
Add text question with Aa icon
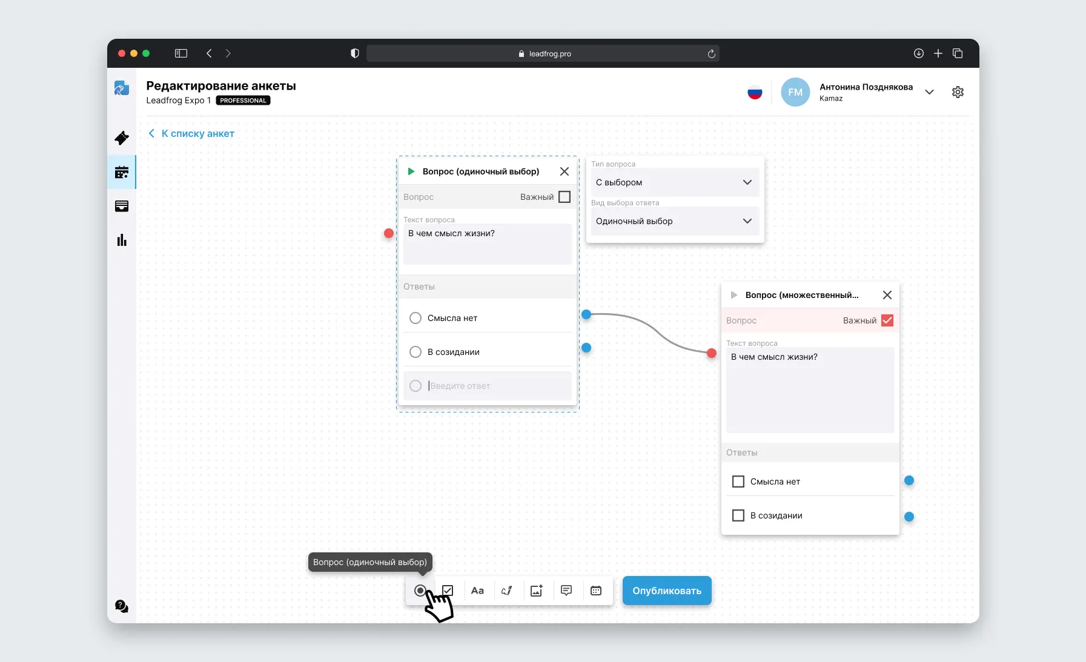[x=477, y=591]
